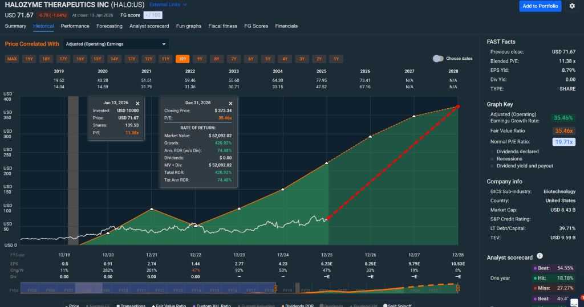Switch to the Historical tab
This screenshot has width=584, height=307.
click(x=43, y=26)
